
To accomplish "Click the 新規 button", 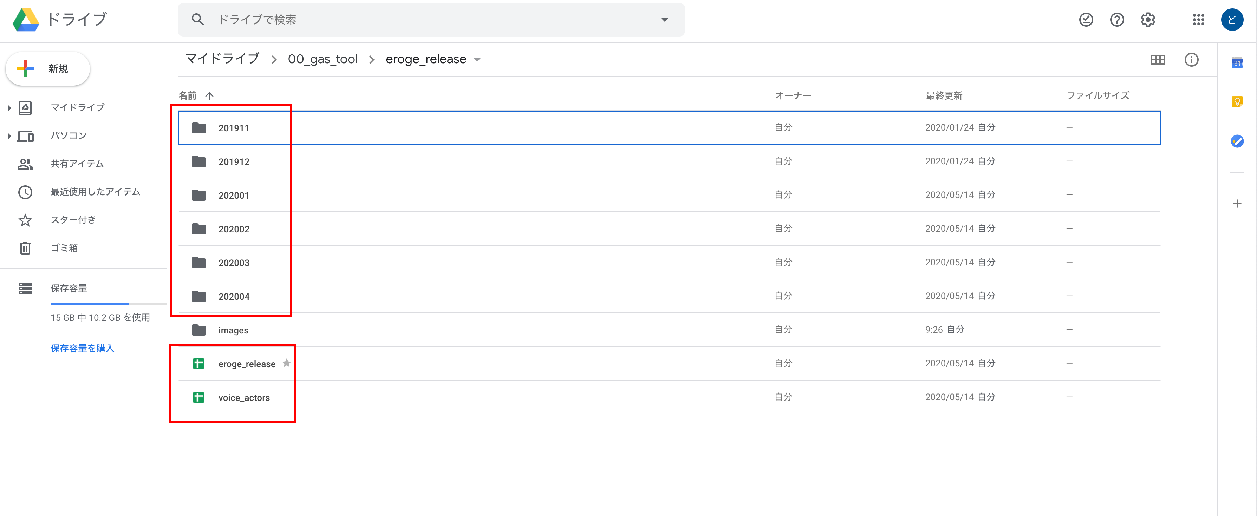I will point(48,69).
